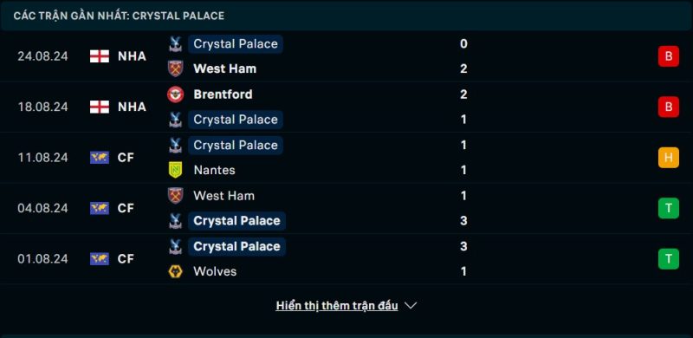Image resolution: width=693 pixels, height=338 pixels.
Task: Open Brentford team name link
Action: click(x=223, y=94)
